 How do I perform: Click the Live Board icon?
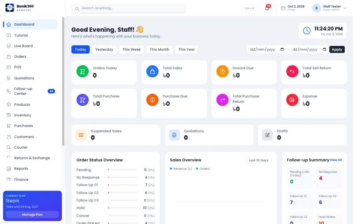pos(9,46)
